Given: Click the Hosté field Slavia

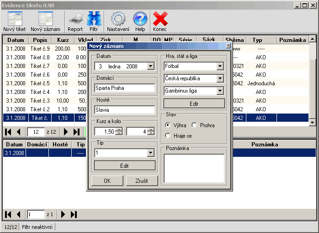Looking at the screenshot, I should (124, 110).
